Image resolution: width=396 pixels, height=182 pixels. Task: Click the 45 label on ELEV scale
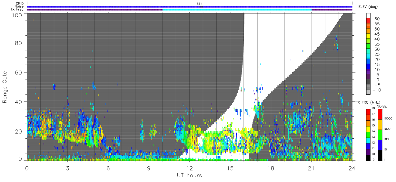[377, 34]
